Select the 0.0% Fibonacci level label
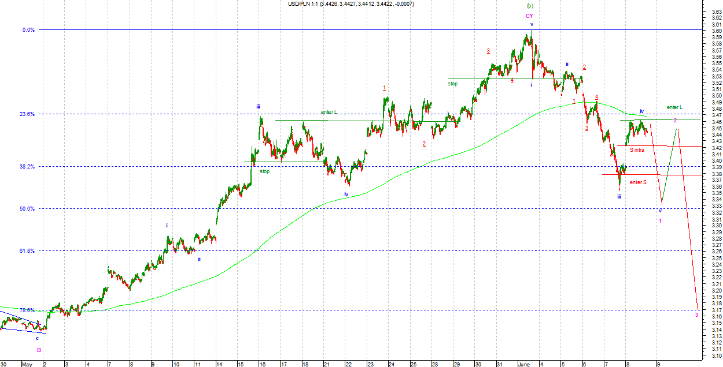This screenshot has height=367, width=723. point(29,30)
